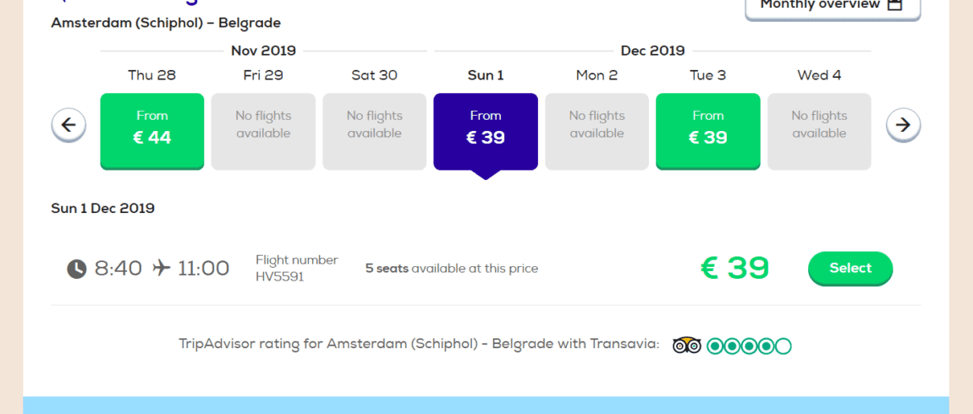The width and height of the screenshot is (973, 414).
Task: Choose Thu 28 date with € 44
Action: tap(152, 132)
